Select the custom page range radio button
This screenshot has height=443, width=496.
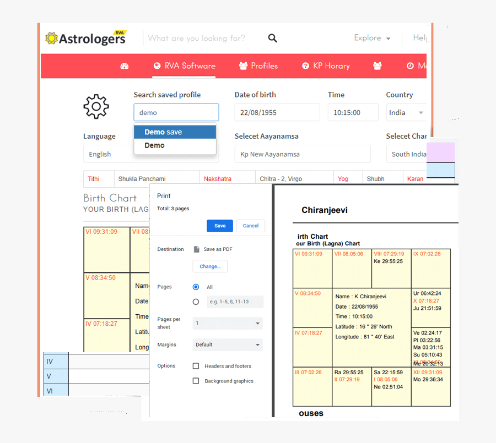[196, 302]
